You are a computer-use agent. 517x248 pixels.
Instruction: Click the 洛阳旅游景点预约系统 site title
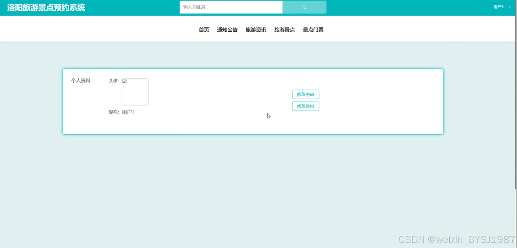[x=46, y=8]
